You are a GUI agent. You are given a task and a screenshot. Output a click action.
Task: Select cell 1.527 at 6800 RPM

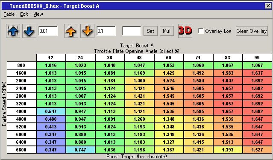[257, 150]
